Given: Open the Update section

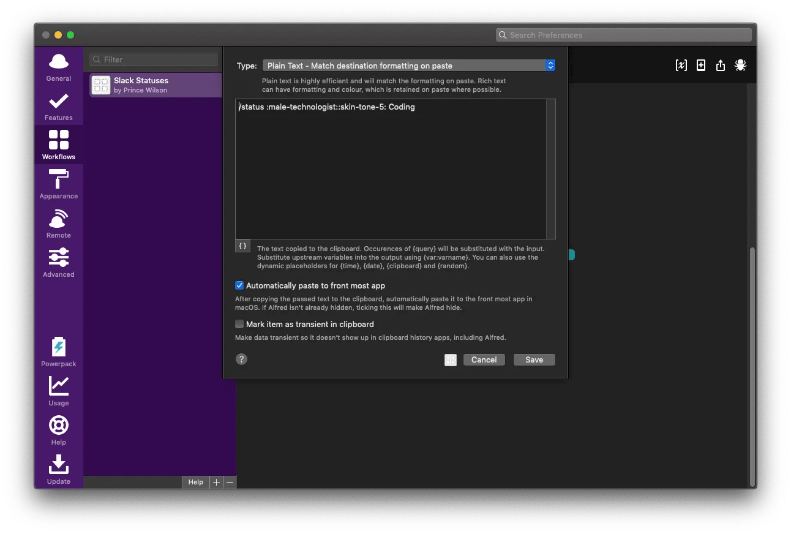Looking at the screenshot, I should pos(59,470).
